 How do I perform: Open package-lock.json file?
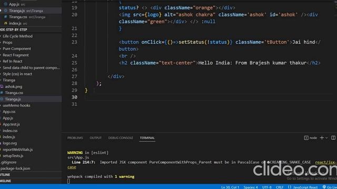point(15,168)
